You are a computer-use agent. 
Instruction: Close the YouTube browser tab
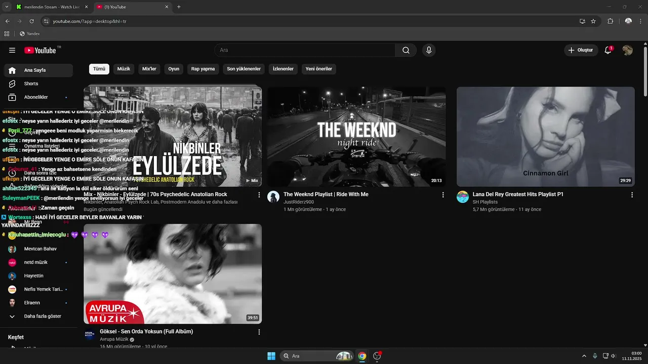[x=167, y=7]
